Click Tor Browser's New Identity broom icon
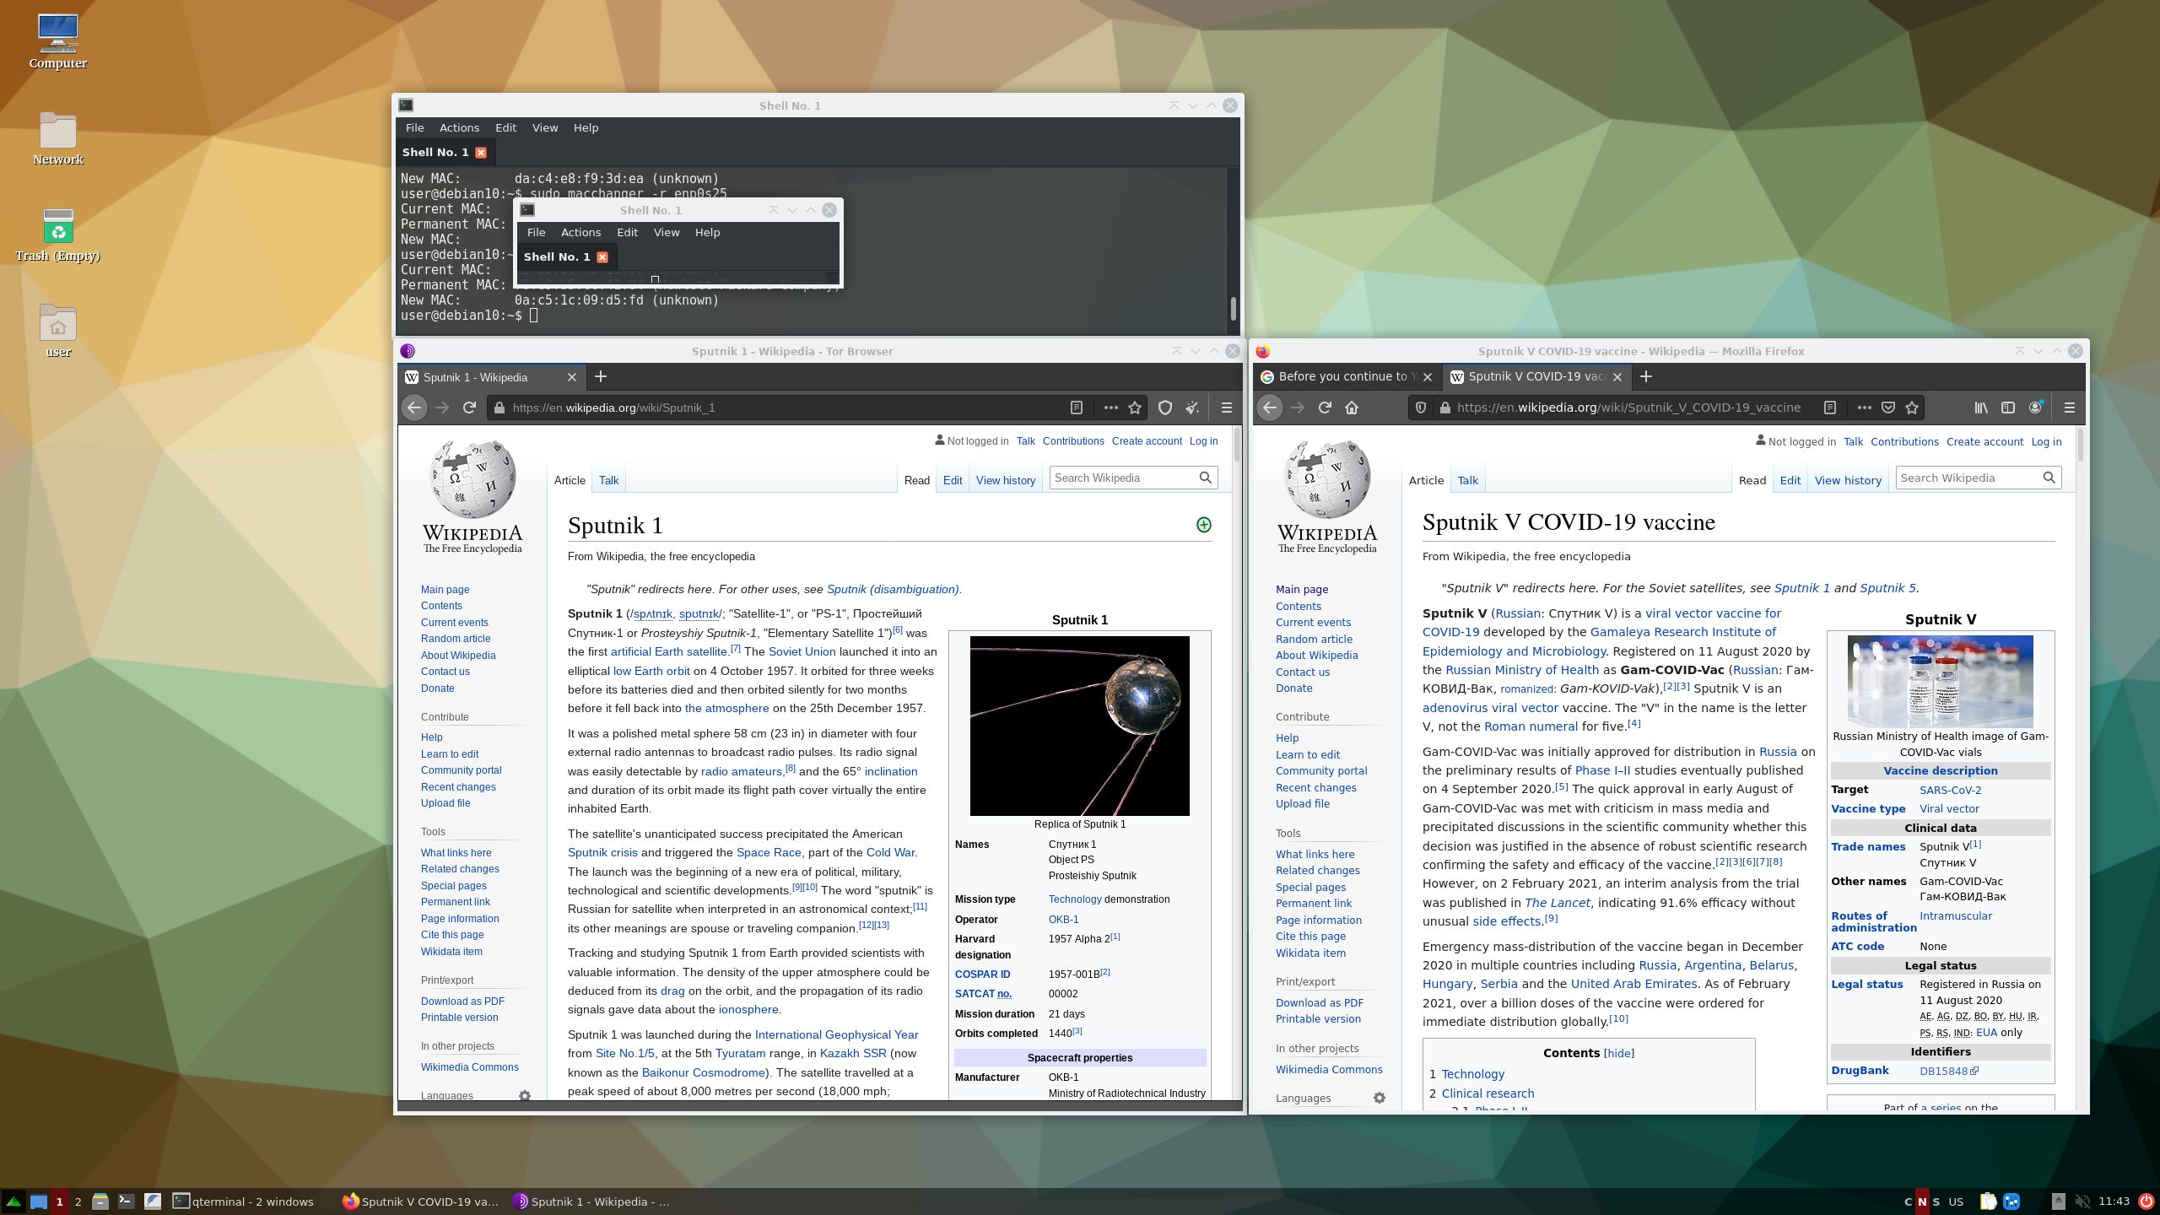Image resolution: width=2160 pixels, height=1215 pixels. tap(1192, 408)
